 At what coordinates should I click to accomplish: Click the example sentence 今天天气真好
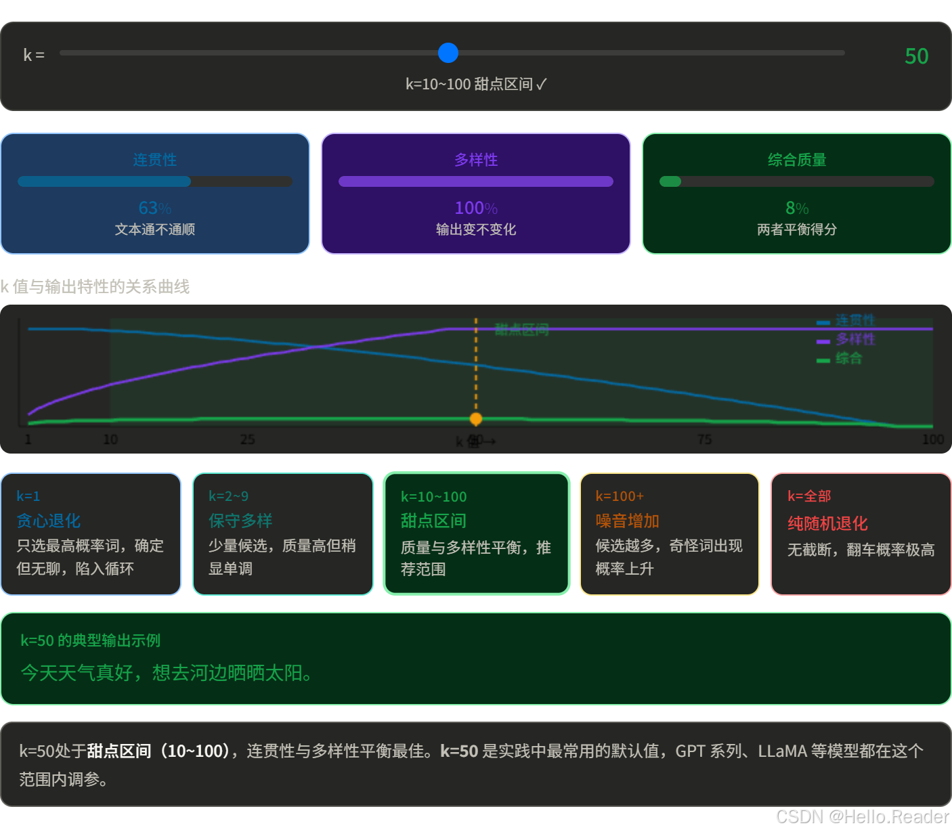167,673
